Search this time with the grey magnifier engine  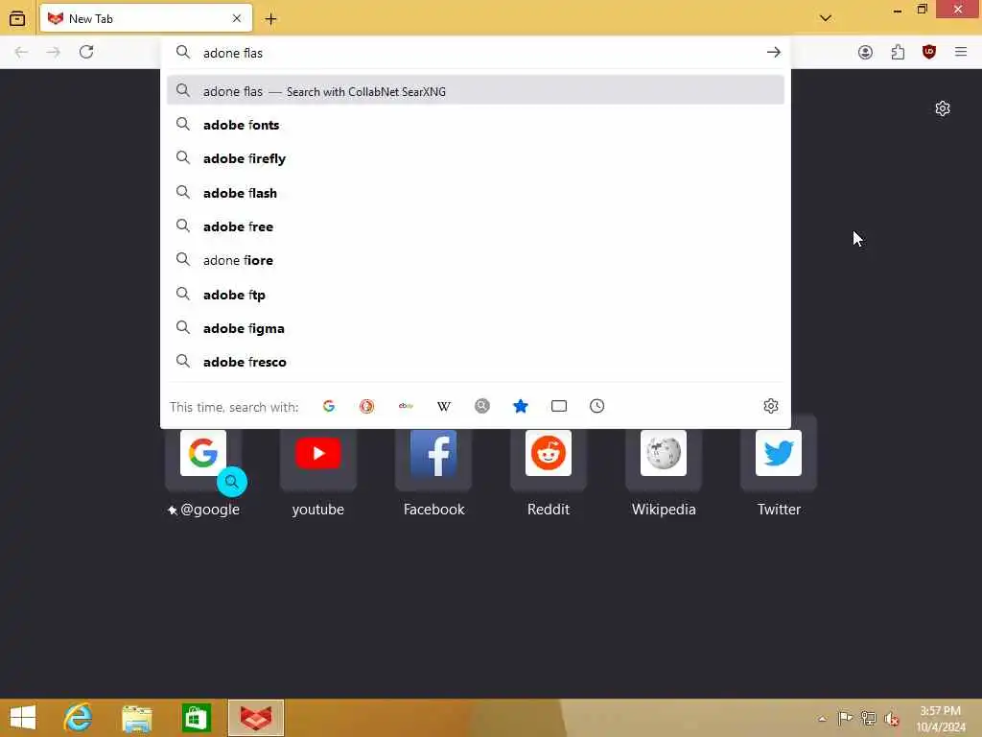[482, 406]
